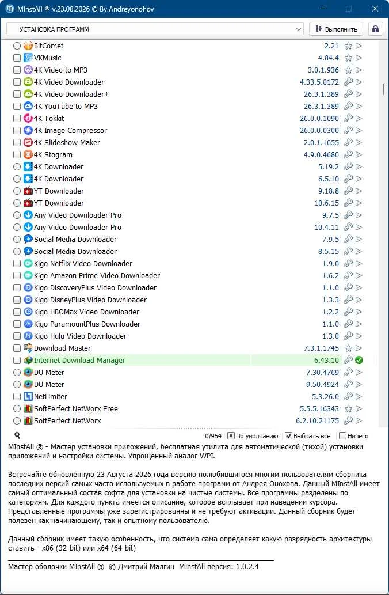Click the NetLimiter app icon

coord(28,396)
